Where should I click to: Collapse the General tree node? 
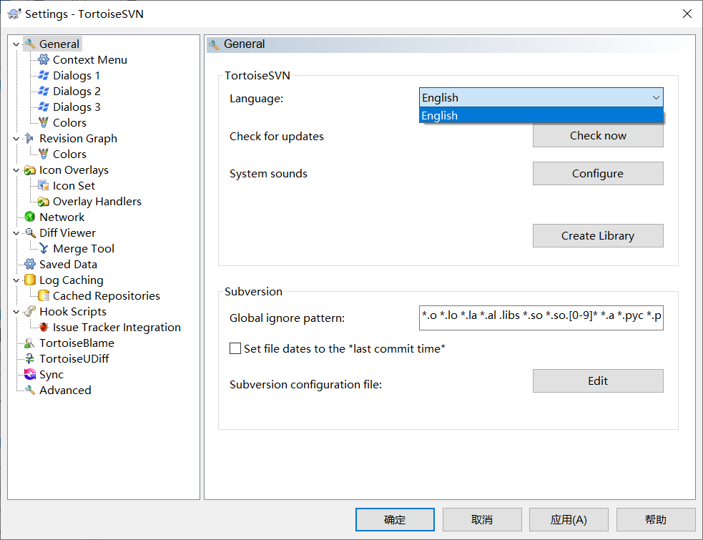16,44
